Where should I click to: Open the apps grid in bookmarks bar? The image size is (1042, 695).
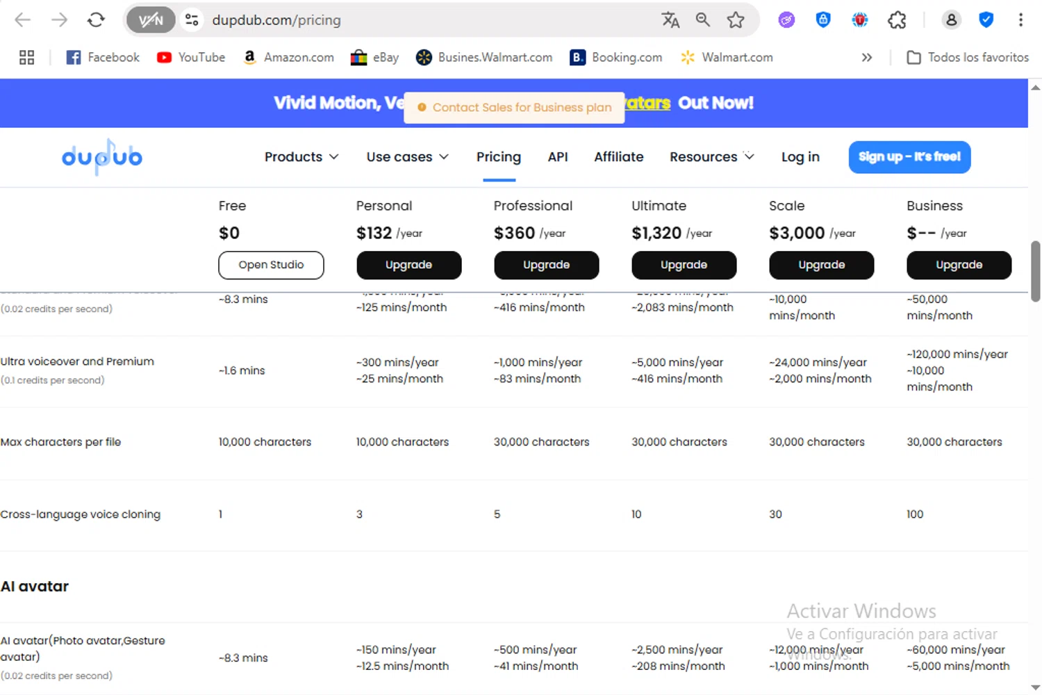(x=26, y=58)
